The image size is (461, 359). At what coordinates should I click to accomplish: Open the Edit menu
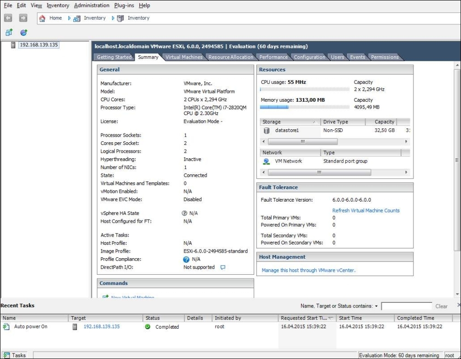pos(21,5)
